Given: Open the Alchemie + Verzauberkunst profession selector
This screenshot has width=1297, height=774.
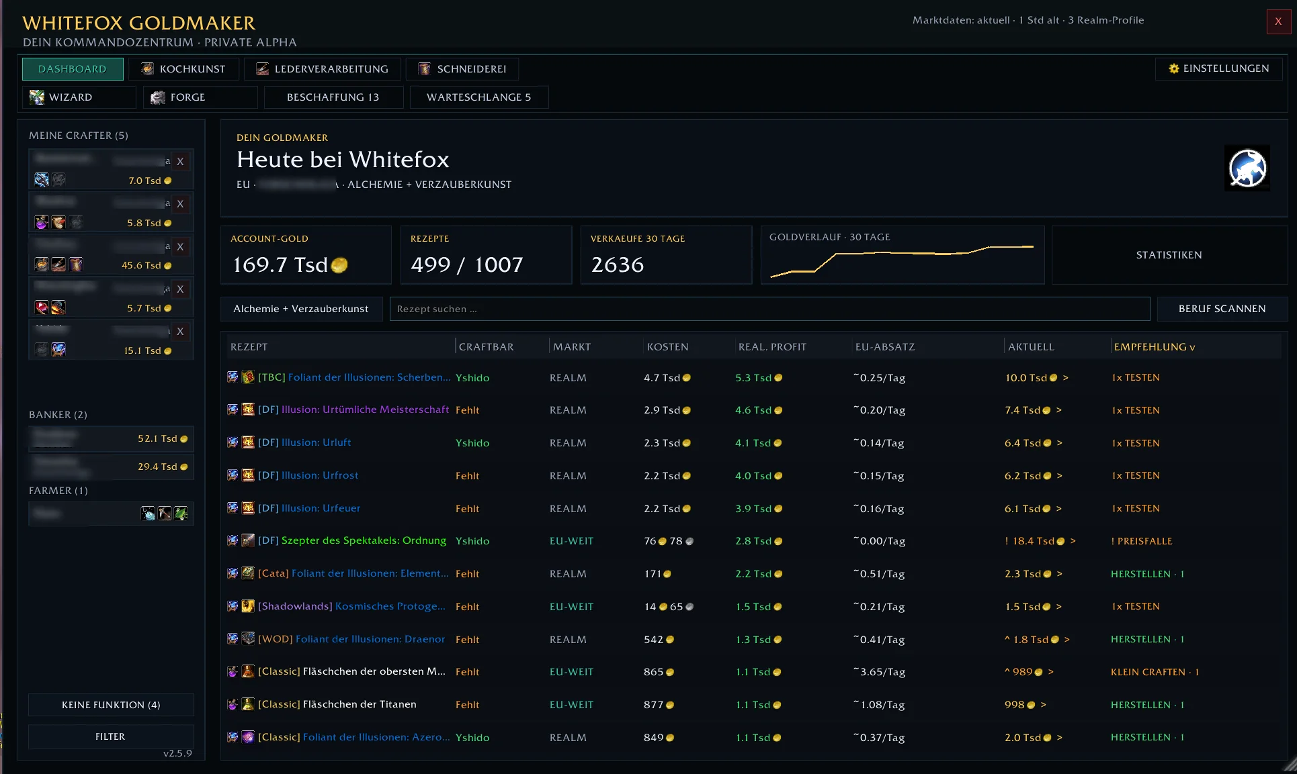Looking at the screenshot, I should (x=301, y=309).
